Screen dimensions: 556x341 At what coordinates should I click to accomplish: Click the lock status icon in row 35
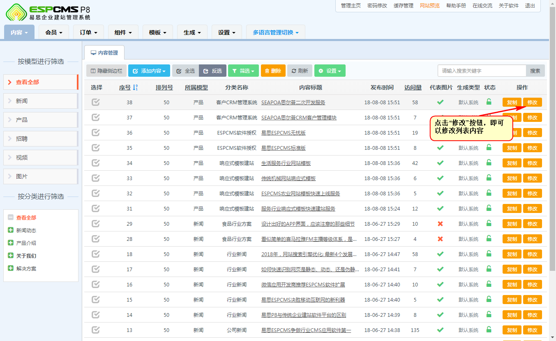(x=489, y=147)
